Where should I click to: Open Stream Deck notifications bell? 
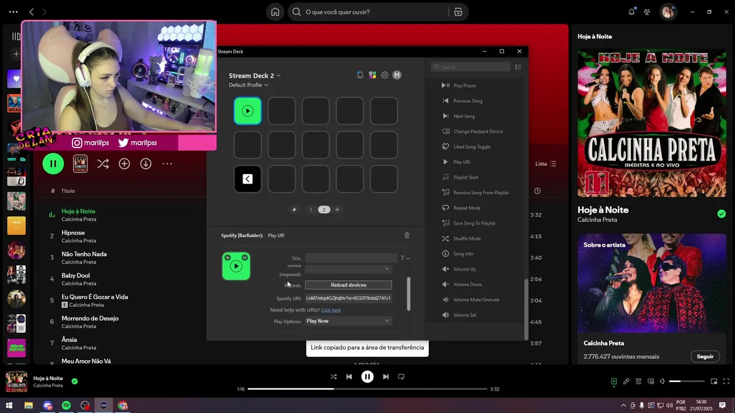tap(360, 75)
